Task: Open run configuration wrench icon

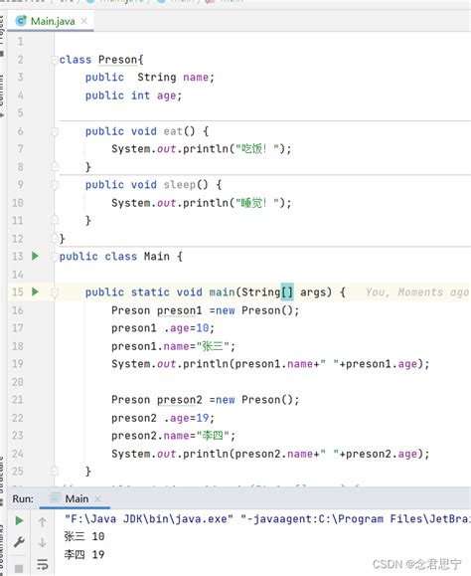Action: [19, 541]
